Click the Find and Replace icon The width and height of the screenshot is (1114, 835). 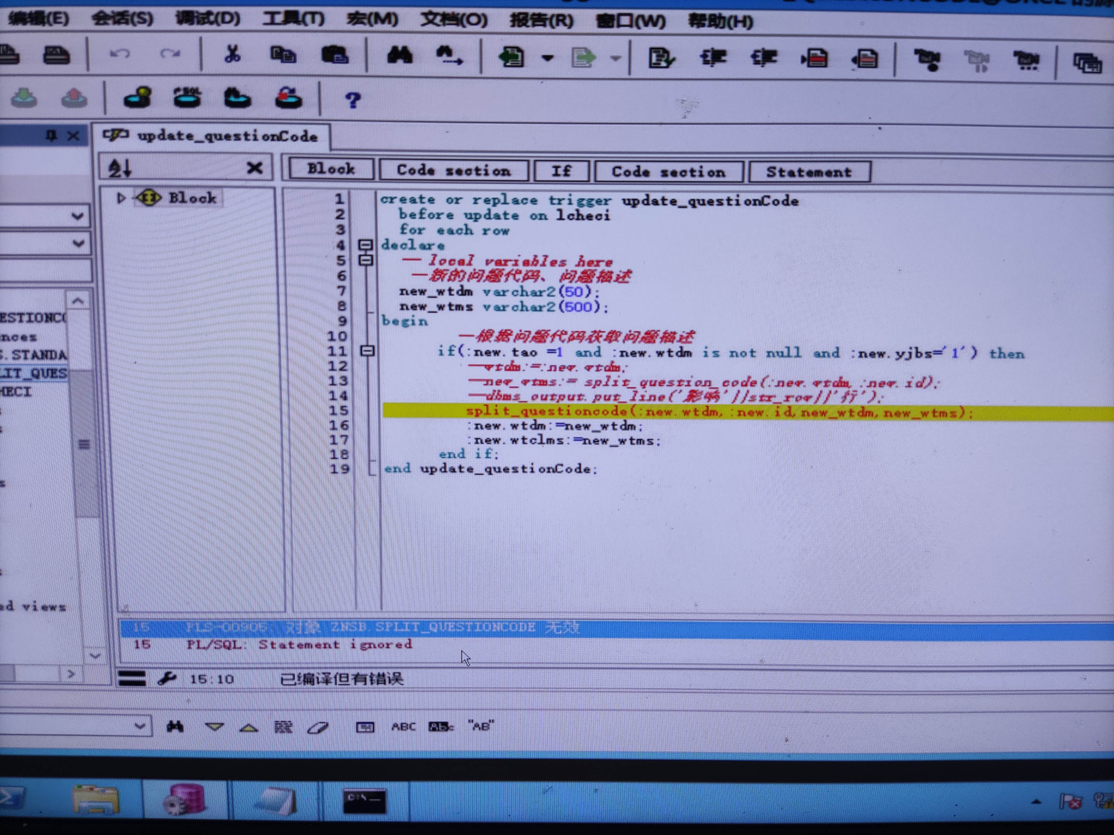click(449, 56)
